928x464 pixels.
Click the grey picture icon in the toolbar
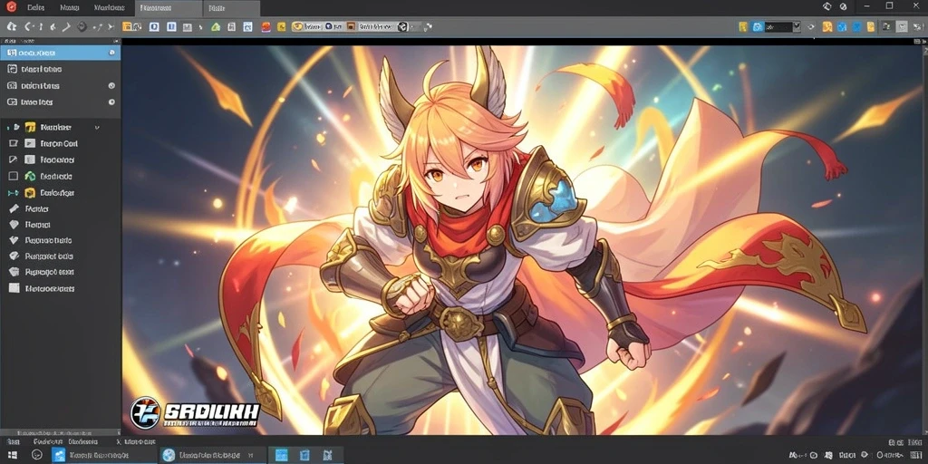(x=187, y=26)
